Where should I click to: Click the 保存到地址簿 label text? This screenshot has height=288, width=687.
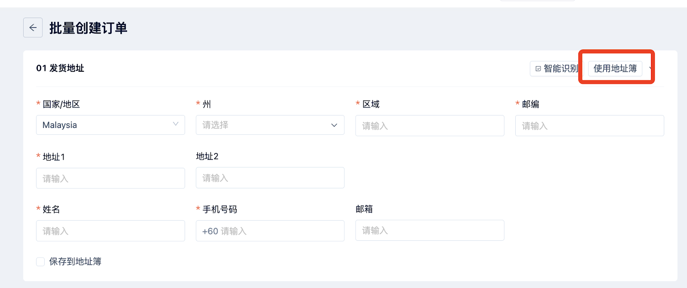[75, 262]
